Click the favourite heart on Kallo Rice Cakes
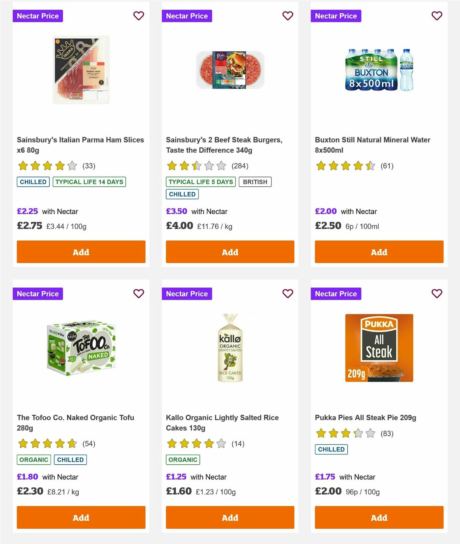The image size is (460, 544). click(287, 294)
